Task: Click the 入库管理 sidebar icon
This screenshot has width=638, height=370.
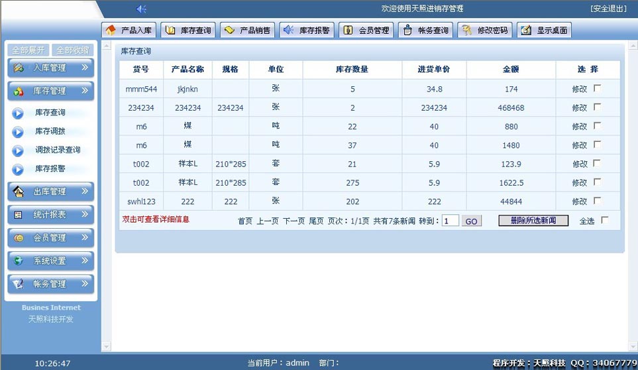Action: pyautogui.click(x=19, y=68)
